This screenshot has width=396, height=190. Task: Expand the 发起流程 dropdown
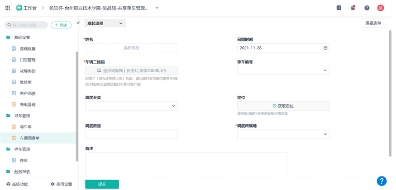[x=105, y=23]
